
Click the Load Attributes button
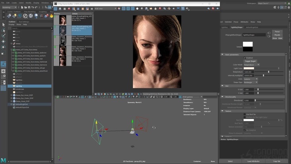pos(253,161)
